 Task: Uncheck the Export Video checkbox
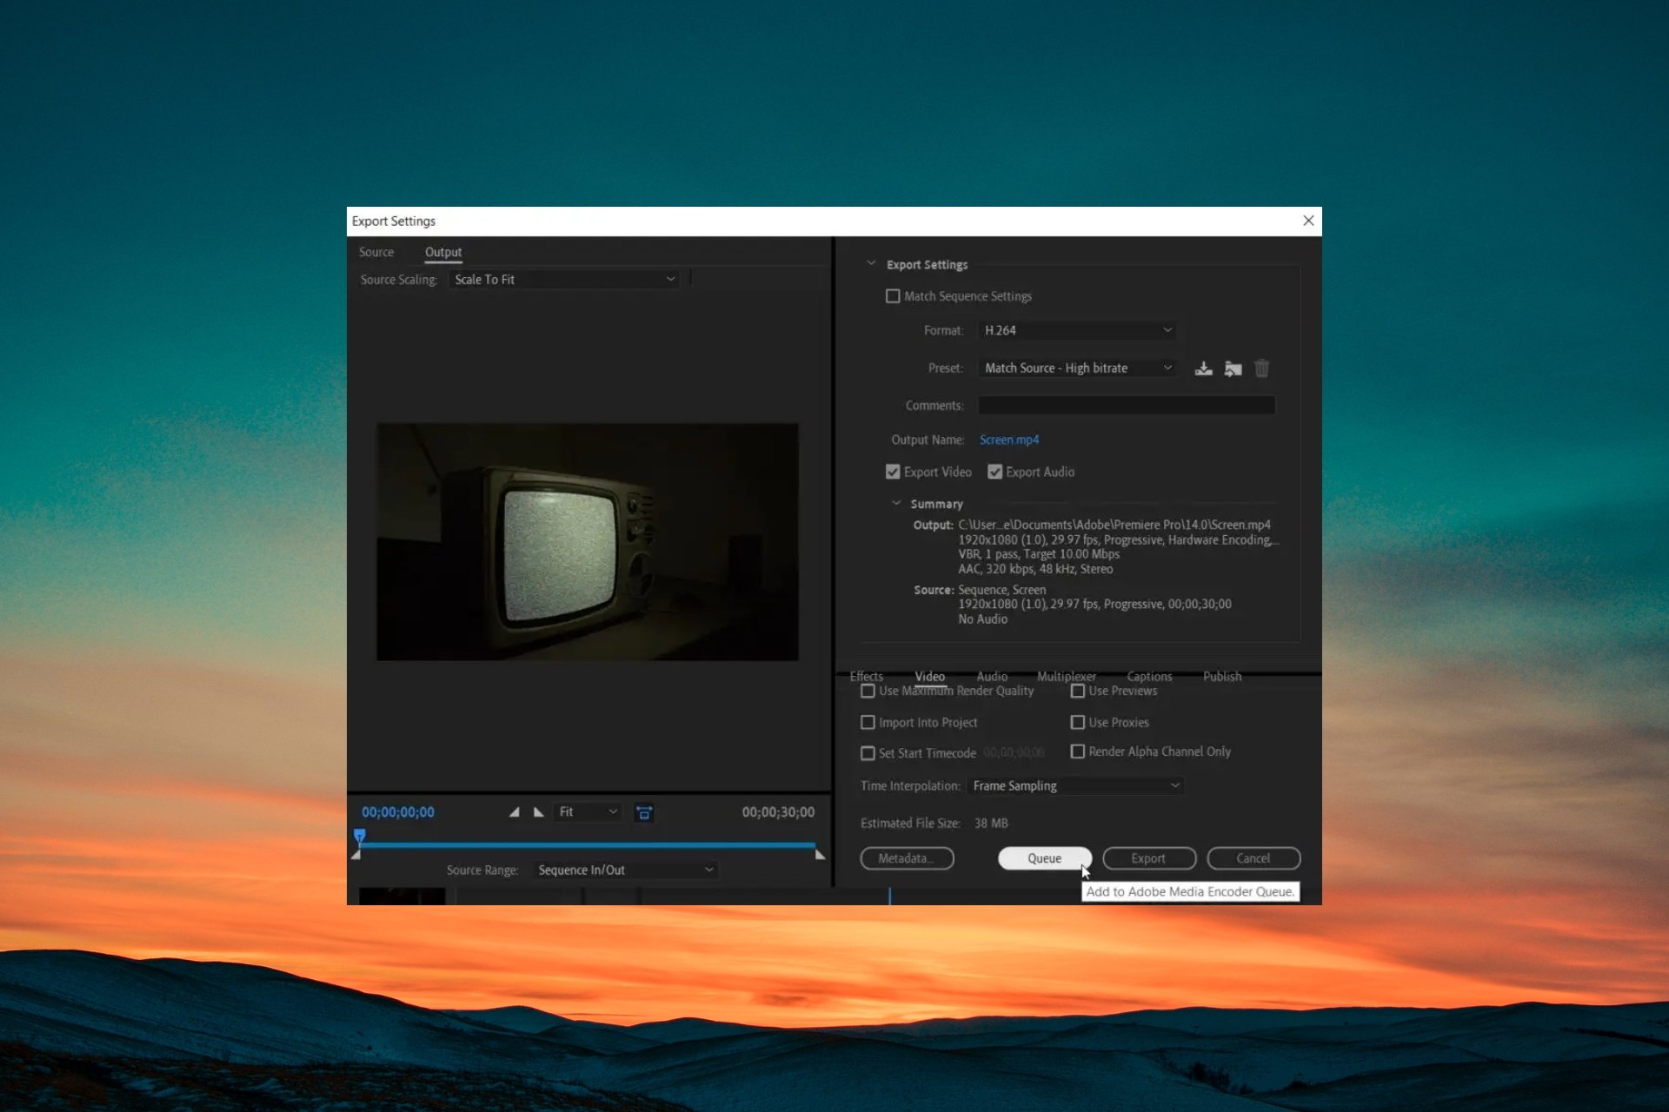pos(893,472)
